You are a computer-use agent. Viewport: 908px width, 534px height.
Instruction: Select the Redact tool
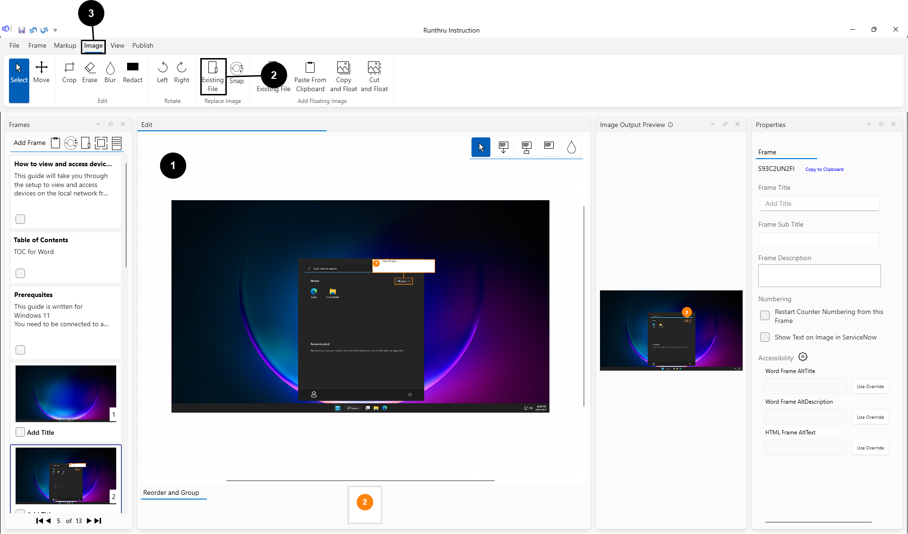(133, 73)
